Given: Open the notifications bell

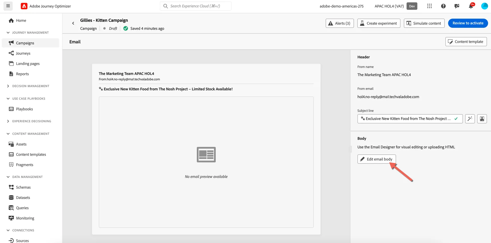Looking at the screenshot, I should (471, 6).
